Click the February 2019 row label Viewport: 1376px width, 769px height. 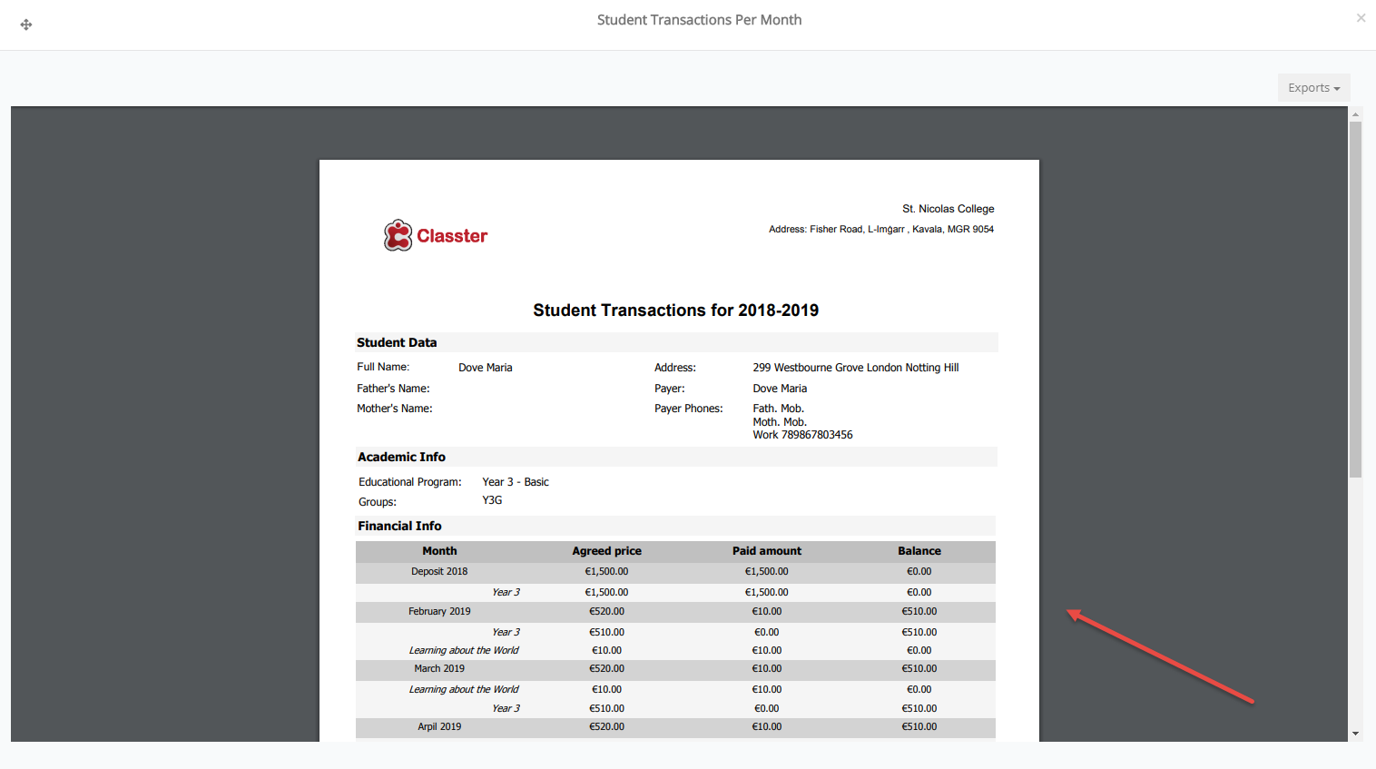click(x=439, y=612)
